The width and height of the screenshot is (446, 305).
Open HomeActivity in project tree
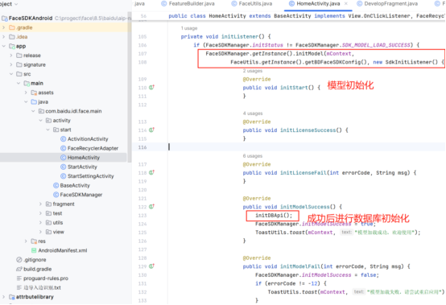tap(84, 158)
